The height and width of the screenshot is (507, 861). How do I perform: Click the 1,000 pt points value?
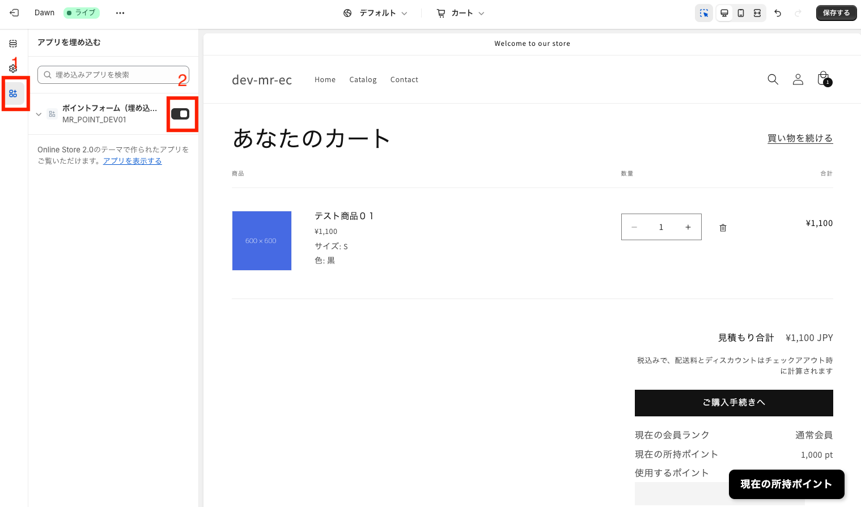pos(817,455)
